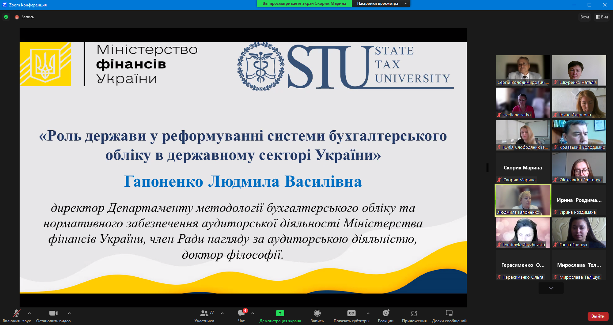Click muted mic icon on Герасименко Ольга

[x=499, y=277]
